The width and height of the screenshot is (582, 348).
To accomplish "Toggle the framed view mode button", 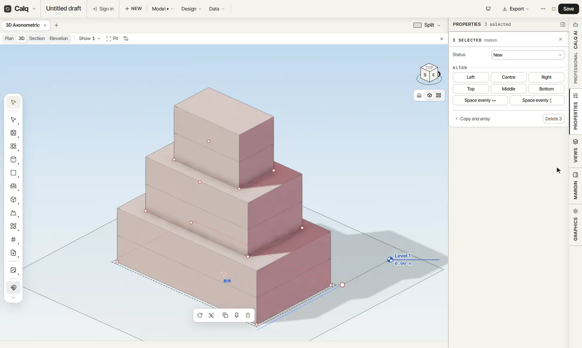I will click(x=439, y=95).
